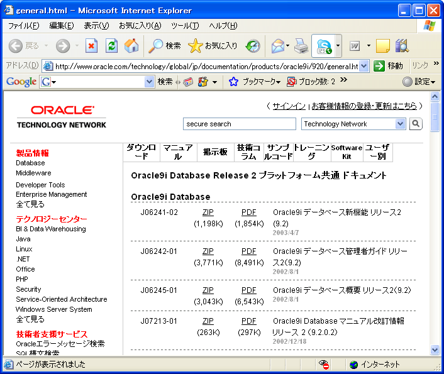The width and height of the screenshot is (444, 374).
Task: Expand the address bar URL dropdown
Action: pyautogui.click(x=364, y=66)
